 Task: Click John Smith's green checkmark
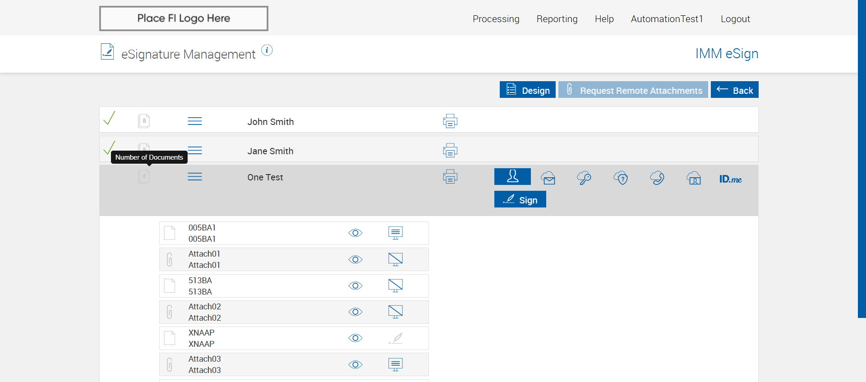click(110, 118)
